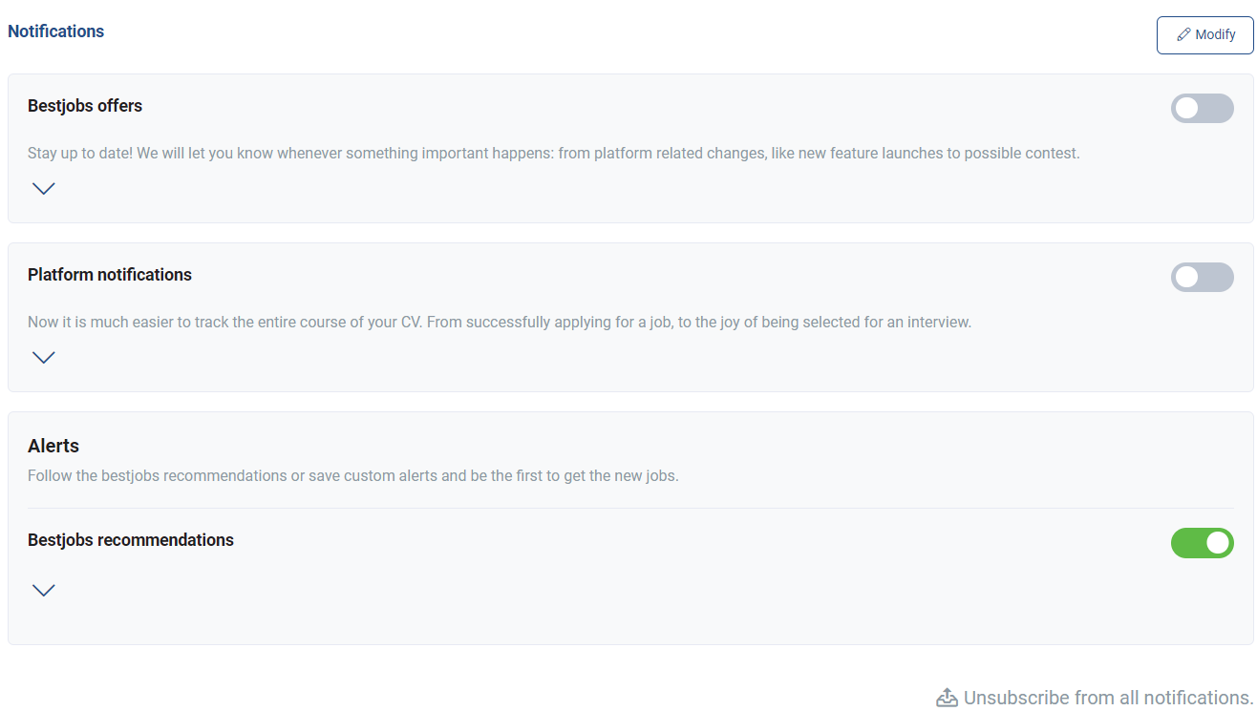1257x711 pixels.
Task: Click the Alerts heading
Action: [x=53, y=446]
